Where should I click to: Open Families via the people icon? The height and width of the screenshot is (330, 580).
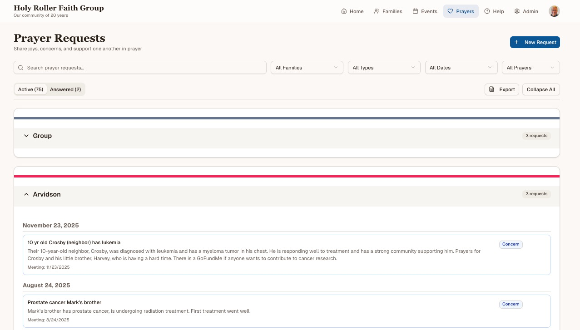(x=376, y=11)
